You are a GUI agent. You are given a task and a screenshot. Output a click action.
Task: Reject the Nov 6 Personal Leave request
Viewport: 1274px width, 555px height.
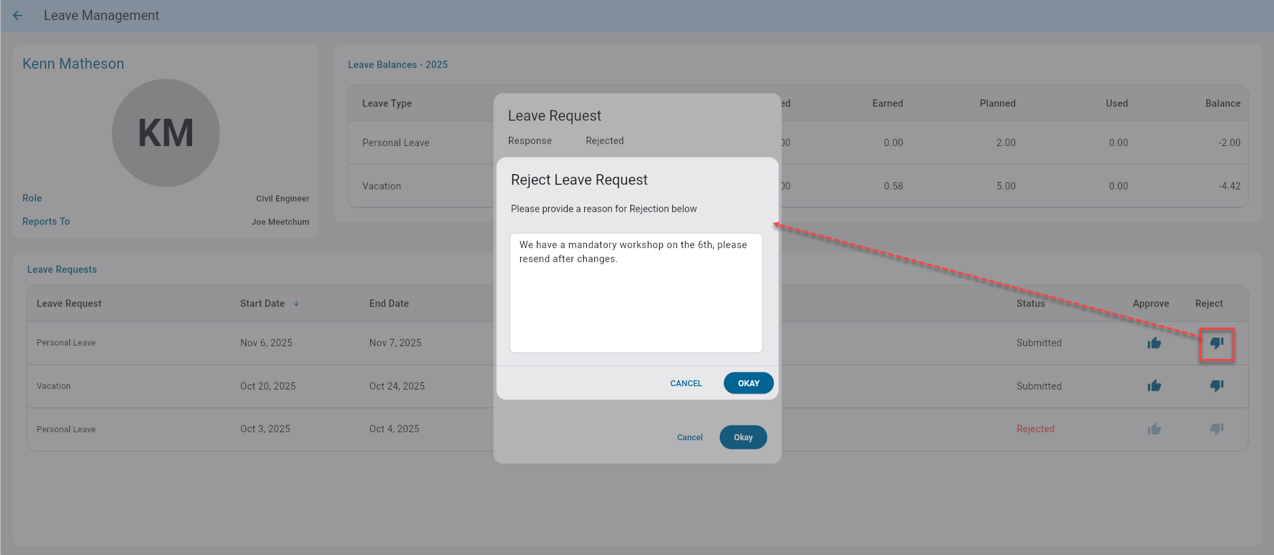tap(1217, 343)
